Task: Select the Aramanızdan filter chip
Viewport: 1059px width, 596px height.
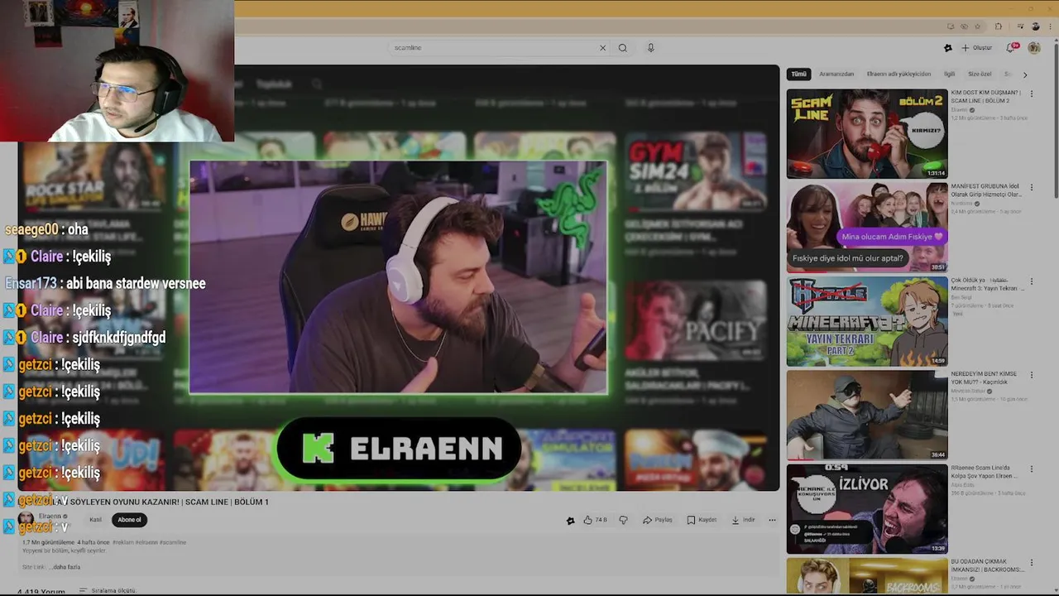Action: pos(836,74)
